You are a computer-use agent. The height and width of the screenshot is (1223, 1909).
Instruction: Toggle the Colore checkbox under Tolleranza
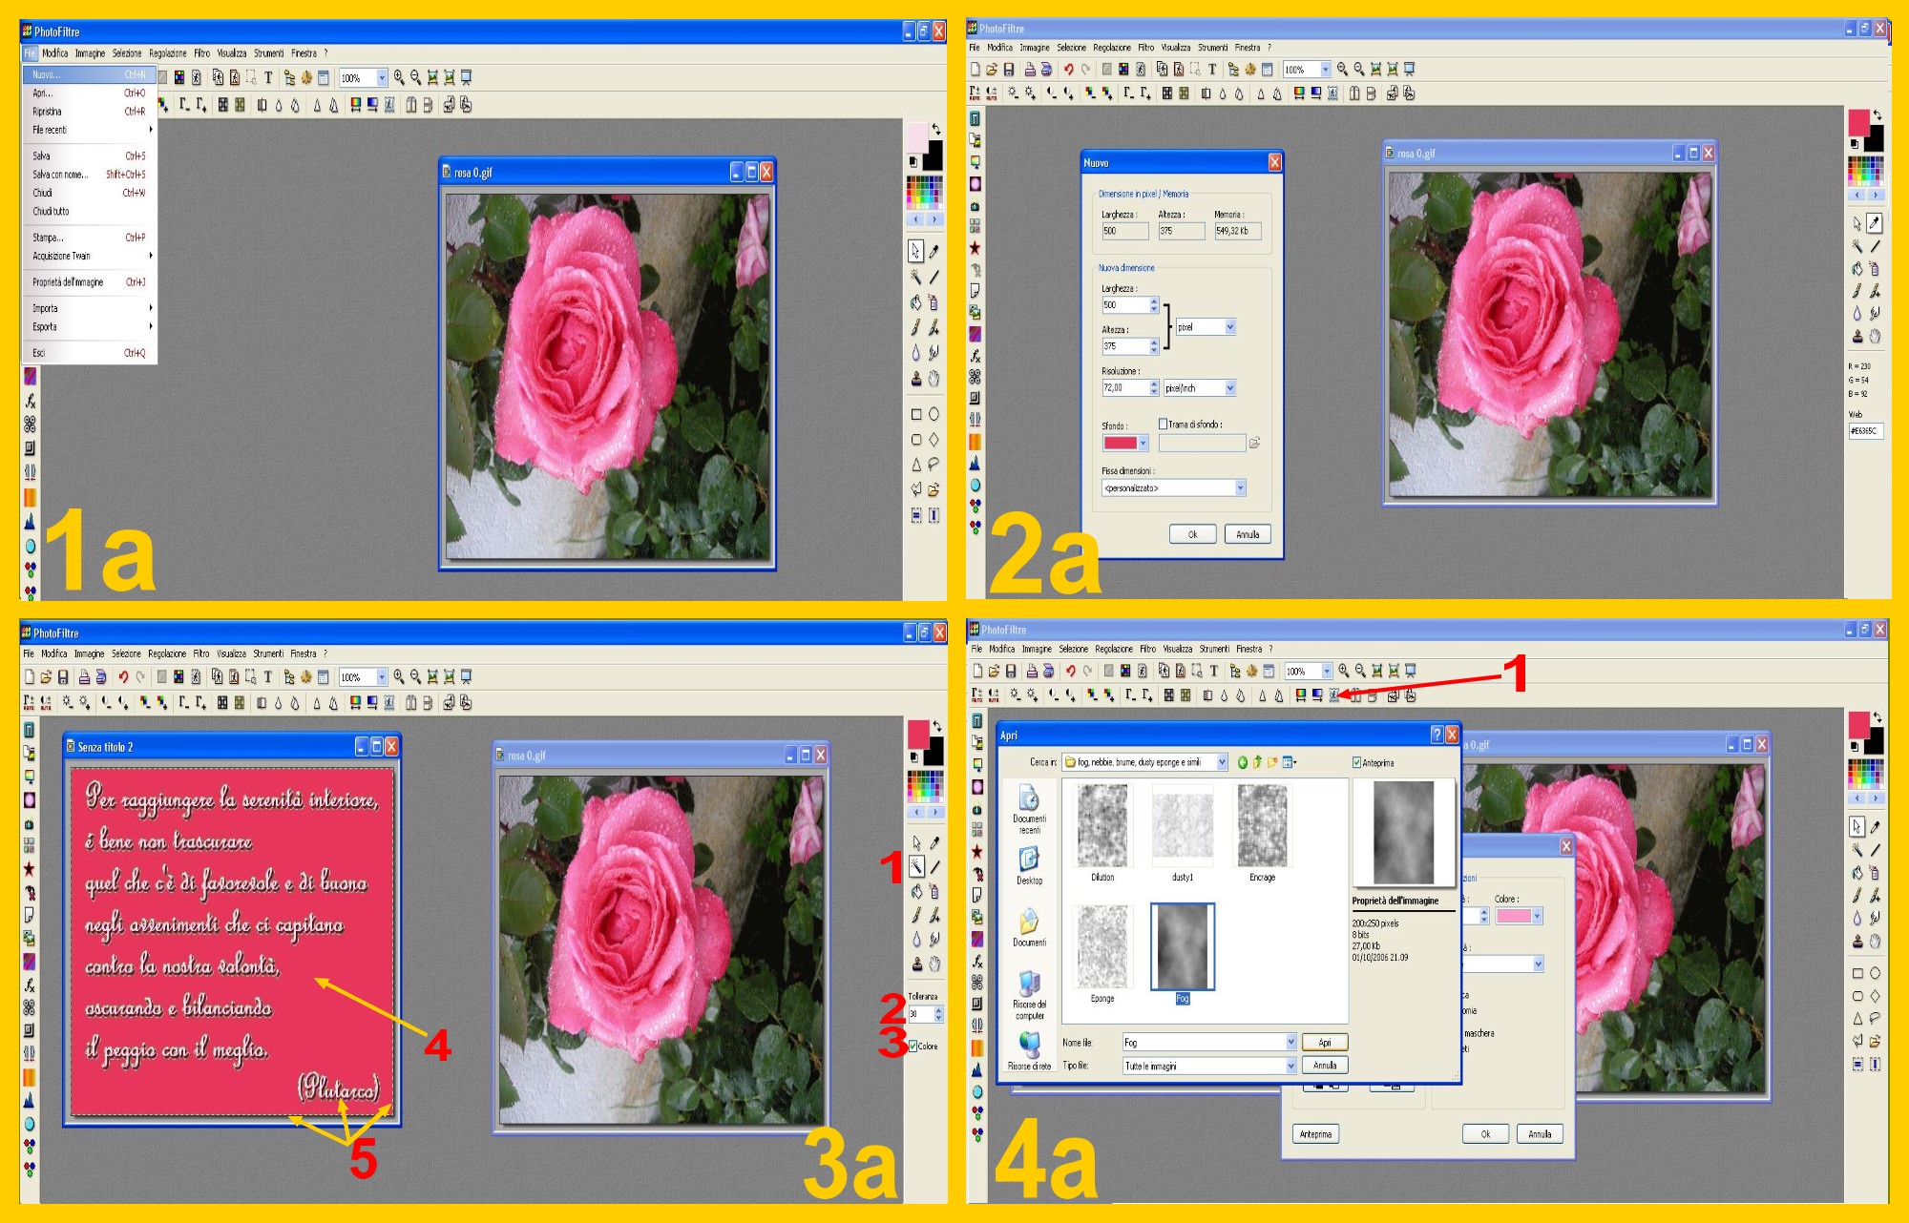(913, 1046)
